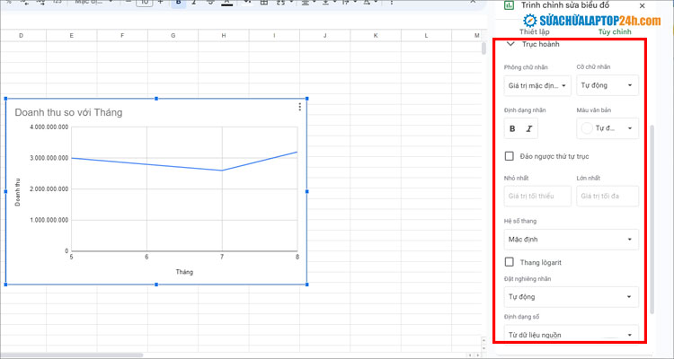
Task: Toggle bold for axis labels
Action: pyautogui.click(x=512, y=128)
